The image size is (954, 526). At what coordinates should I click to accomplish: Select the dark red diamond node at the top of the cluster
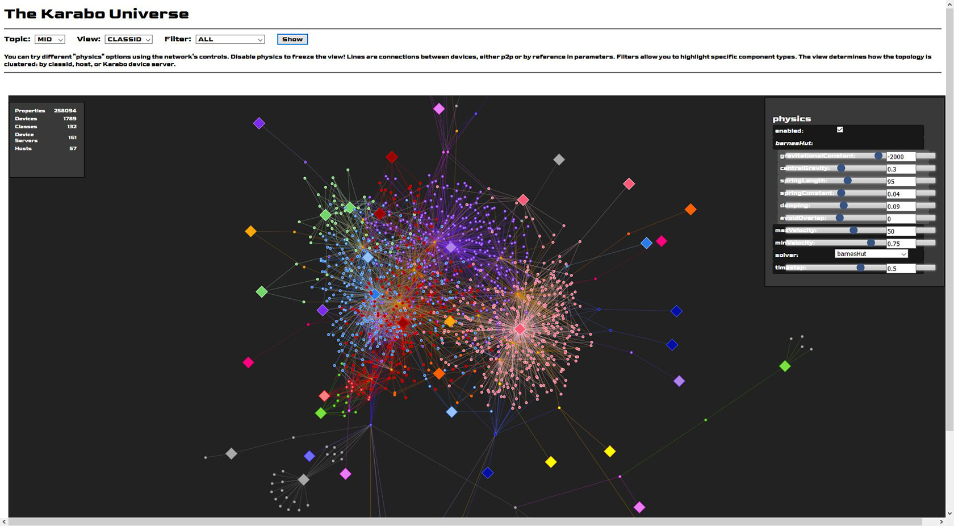coord(391,157)
